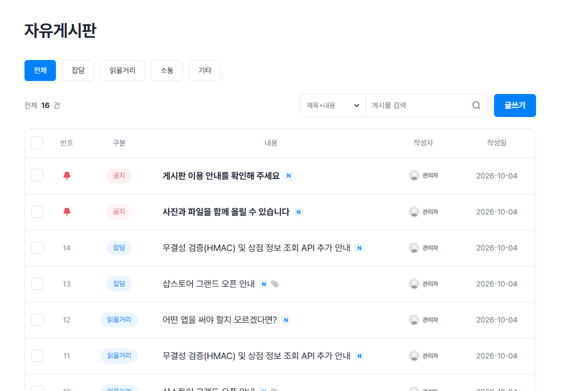Click 관리자 avatar in 사진과 파일을 함께 row
The height and width of the screenshot is (391, 562).
(414, 212)
